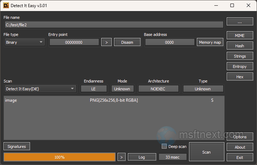This screenshot has height=165, width=257.
Task: Click the arrow button beside progress bar
Action: click(x=122, y=157)
